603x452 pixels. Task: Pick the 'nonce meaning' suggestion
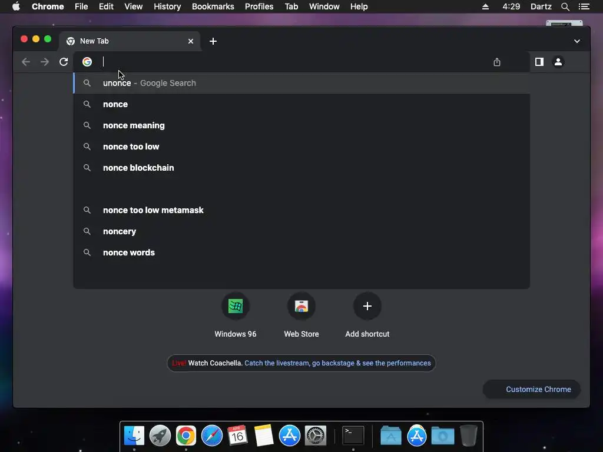pos(301,125)
